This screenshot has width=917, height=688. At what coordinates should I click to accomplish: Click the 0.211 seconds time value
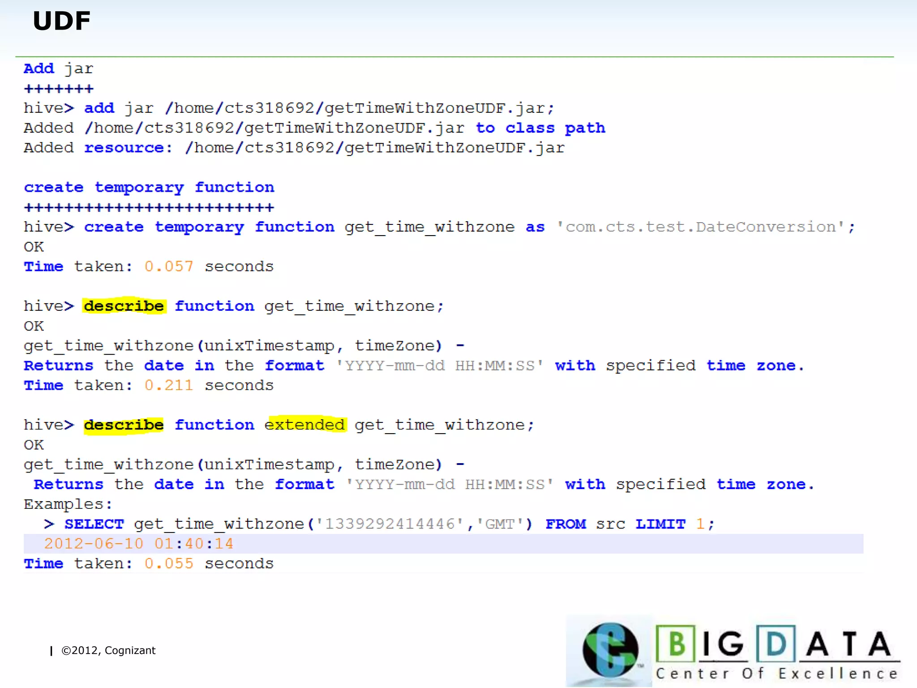169,385
